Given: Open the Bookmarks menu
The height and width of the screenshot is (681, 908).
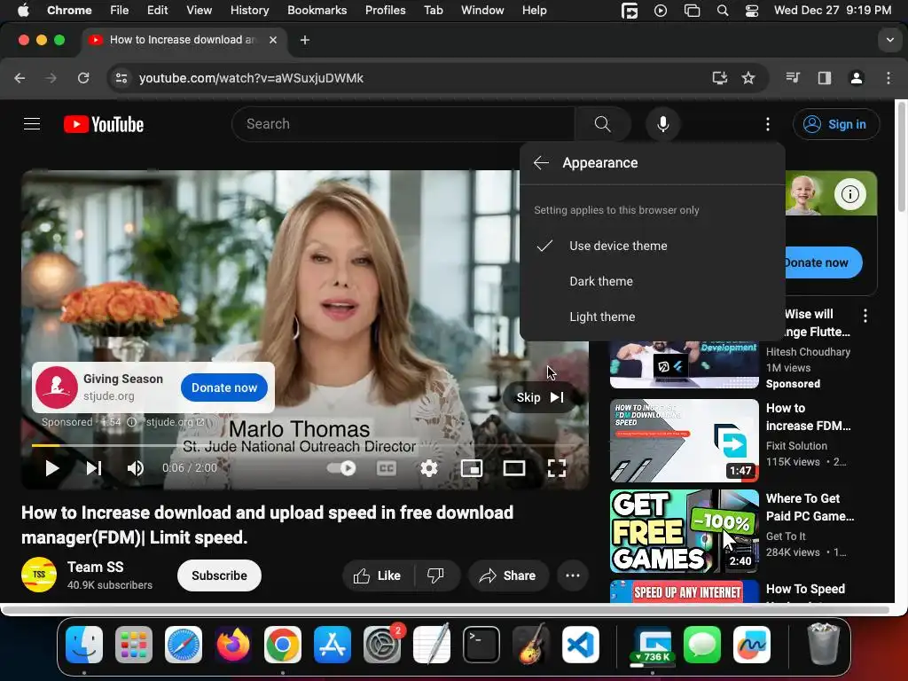Looking at the screenshot, I should (317, 10).
